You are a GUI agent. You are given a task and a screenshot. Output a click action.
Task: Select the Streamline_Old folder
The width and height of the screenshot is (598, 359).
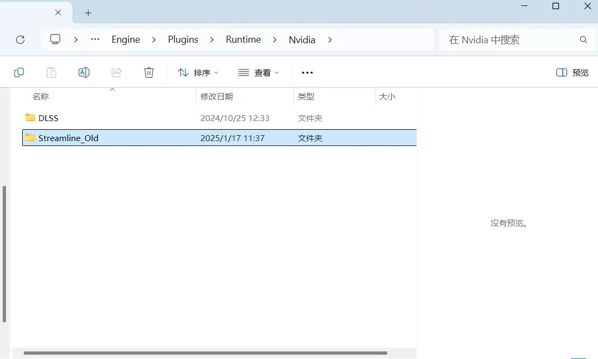tap(68, 138)
